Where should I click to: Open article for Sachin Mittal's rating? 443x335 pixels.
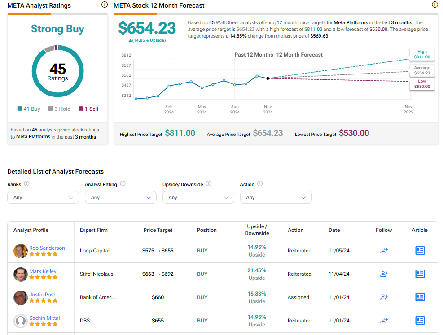420,321
